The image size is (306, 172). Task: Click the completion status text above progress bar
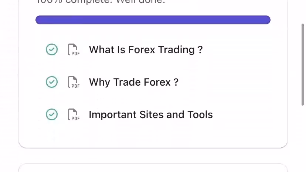tap(101, 2)
